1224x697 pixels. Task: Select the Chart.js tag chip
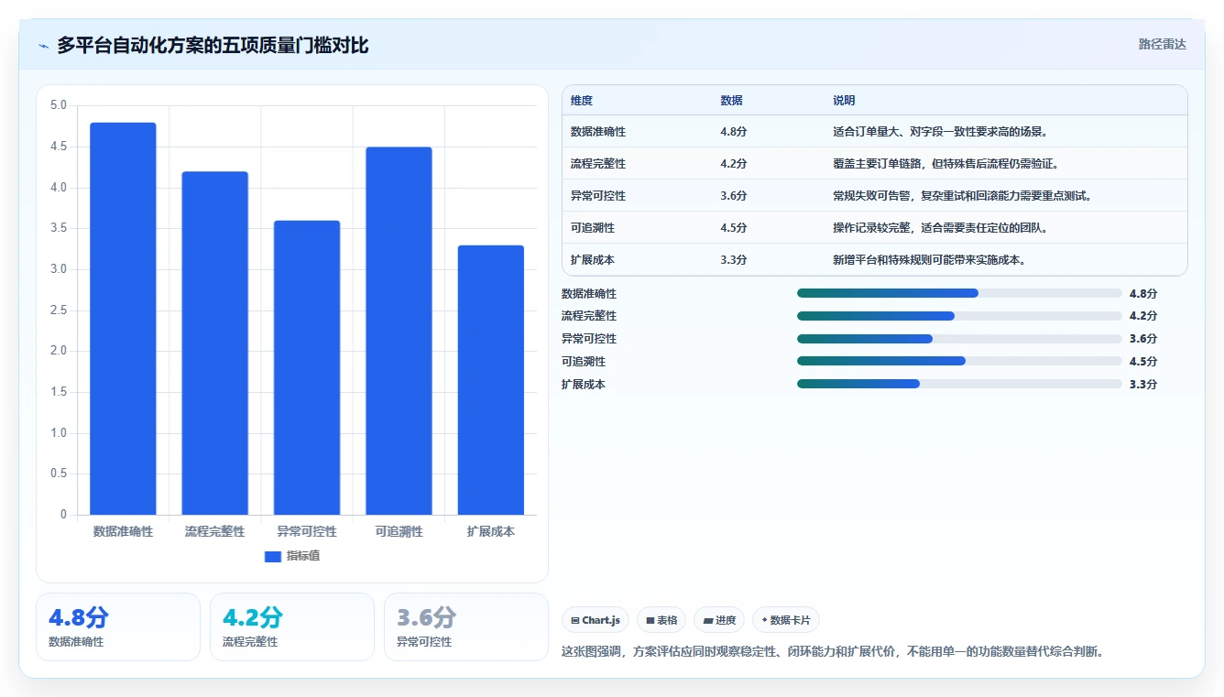596,620
